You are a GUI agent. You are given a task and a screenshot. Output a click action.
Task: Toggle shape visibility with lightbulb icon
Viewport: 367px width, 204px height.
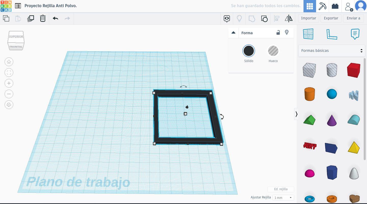coord(287,32)
